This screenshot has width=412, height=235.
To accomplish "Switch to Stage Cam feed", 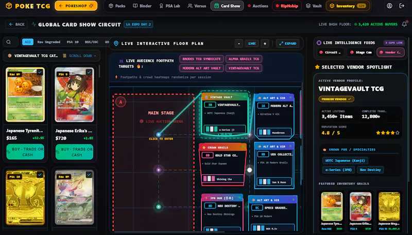I will click(361, 53).
